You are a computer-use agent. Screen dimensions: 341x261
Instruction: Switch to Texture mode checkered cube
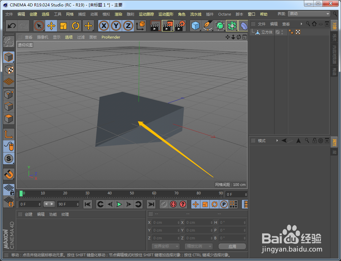pyautogui.click(x=9, y=70)
